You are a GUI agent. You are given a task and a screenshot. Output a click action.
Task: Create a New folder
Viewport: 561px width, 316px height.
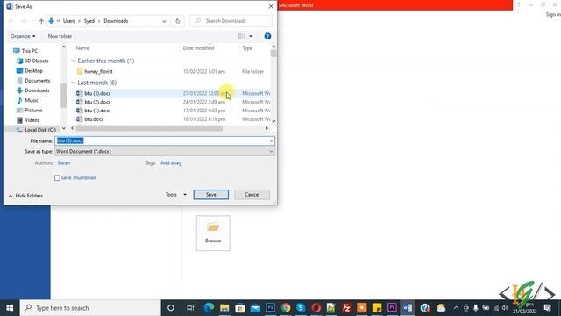pyautogui.click(x=60, y=36)
